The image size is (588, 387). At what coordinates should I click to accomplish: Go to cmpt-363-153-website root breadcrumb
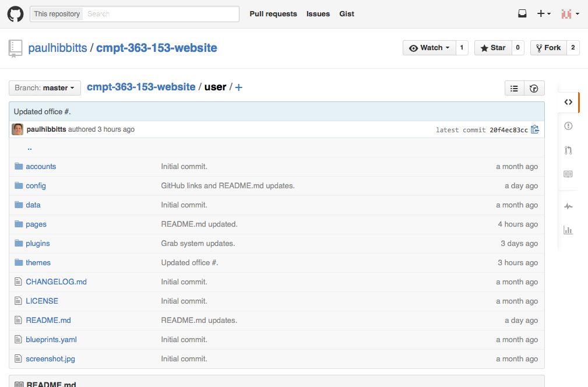(141, 87)
